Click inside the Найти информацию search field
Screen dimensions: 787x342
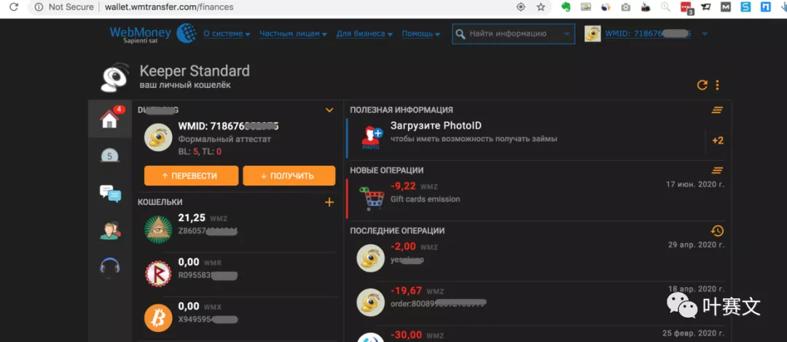pyautogui.click(x=514, y=33)
